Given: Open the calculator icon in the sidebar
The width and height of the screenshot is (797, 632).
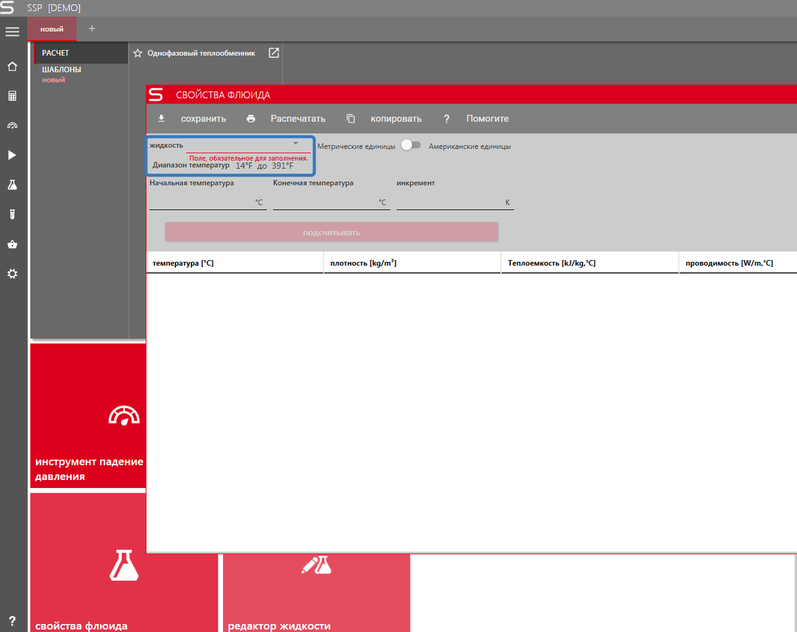Looking at the screenshot, I should click(12, 96).
